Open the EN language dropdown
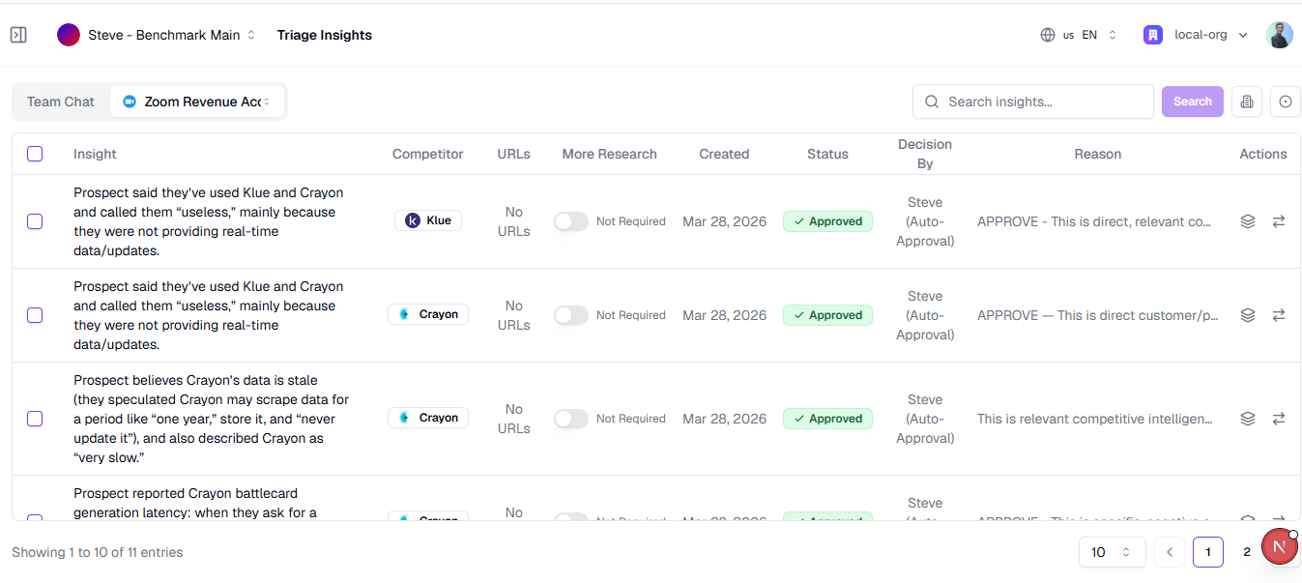Screen dimensions: 1302x583 [x=1100, y=35]
